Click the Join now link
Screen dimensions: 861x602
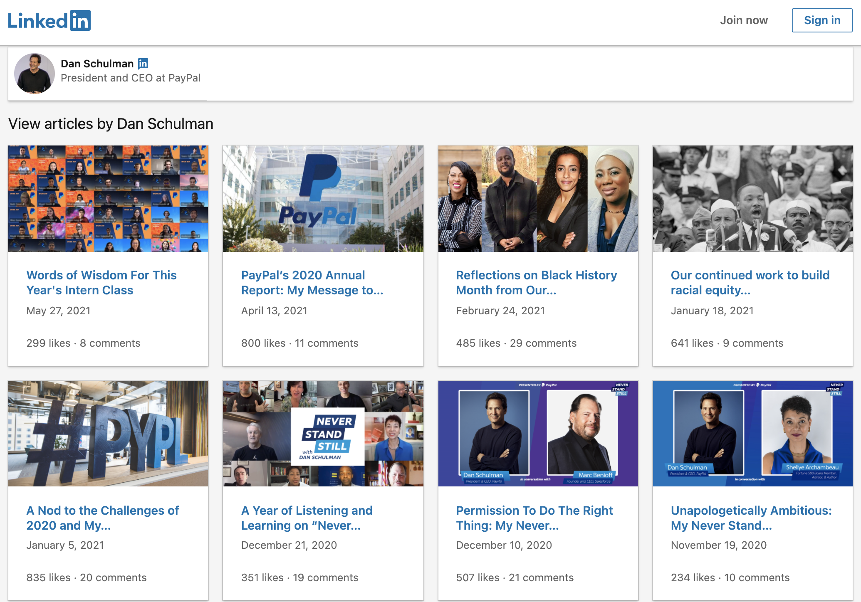(743, 20)
